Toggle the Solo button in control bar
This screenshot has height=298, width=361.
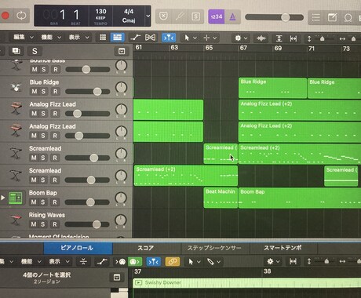tap(196, 16)
